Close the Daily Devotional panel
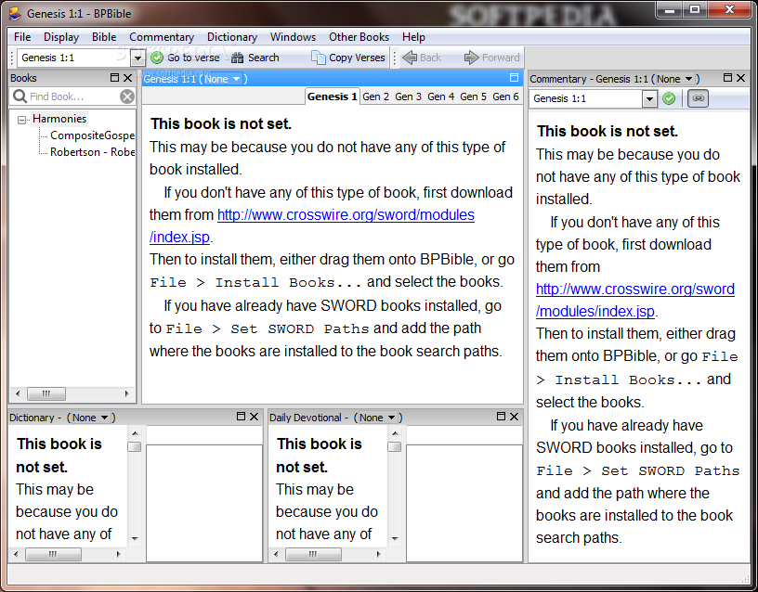 click(514, 417)
